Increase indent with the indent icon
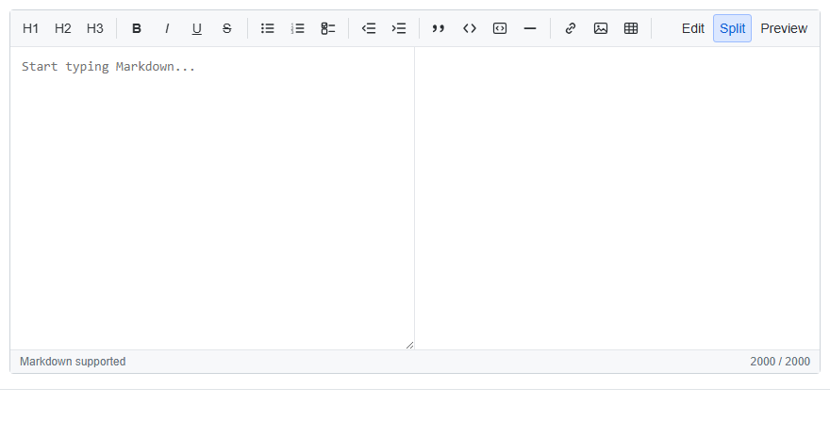The width and height of the screenshot is (830, 421). (x=399, y=28)
